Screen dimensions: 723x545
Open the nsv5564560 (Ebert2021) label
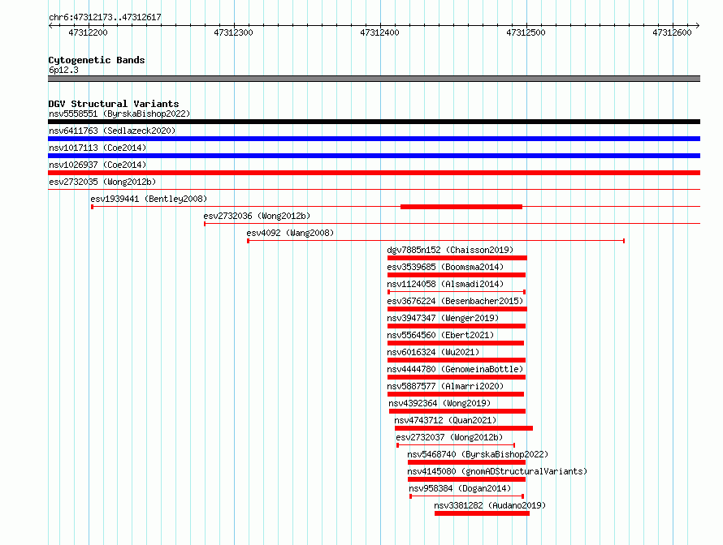click(440, 335)
